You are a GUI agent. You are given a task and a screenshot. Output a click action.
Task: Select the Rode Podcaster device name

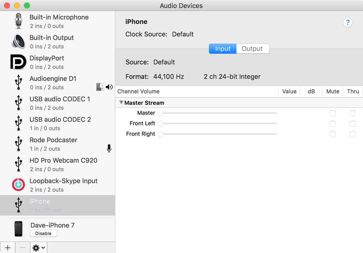click(x=54, y=140)
